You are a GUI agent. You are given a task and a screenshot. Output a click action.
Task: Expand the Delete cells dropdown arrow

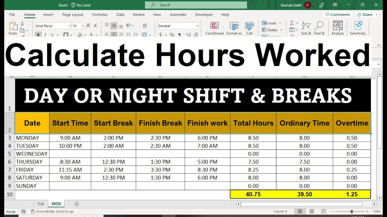point(281,30)
